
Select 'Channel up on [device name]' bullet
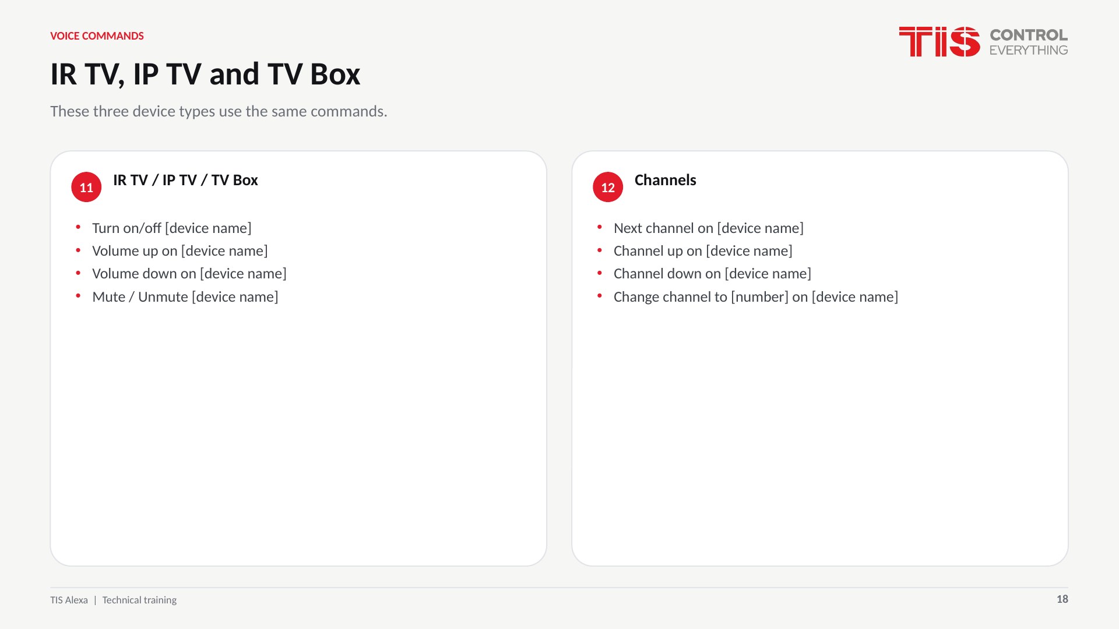[x=703, y=251]
